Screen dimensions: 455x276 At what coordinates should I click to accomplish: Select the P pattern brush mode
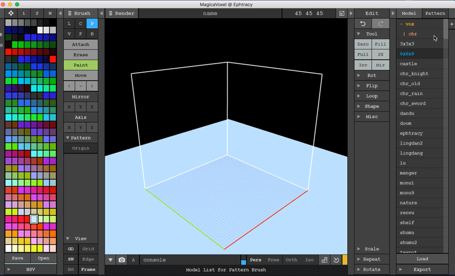[x=92, y=24]
